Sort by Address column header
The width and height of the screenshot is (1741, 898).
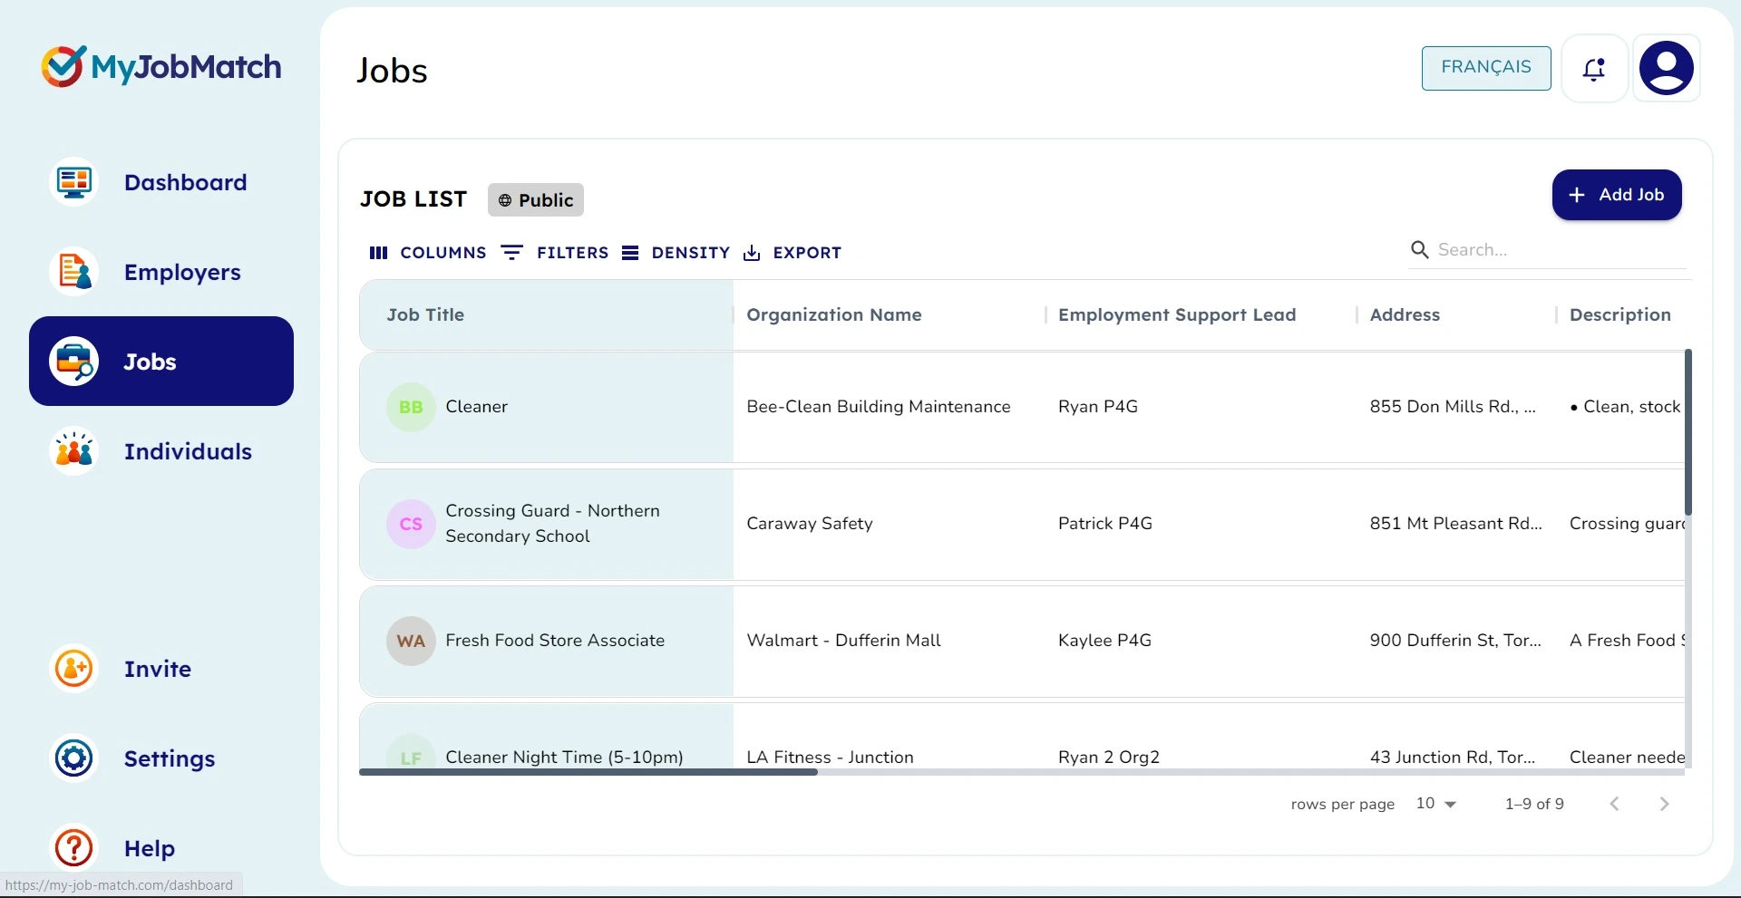(x=1405, y=314)
